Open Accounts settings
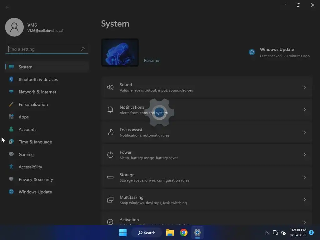The height and width of the screenshot is (240, 320). point(47,129)
